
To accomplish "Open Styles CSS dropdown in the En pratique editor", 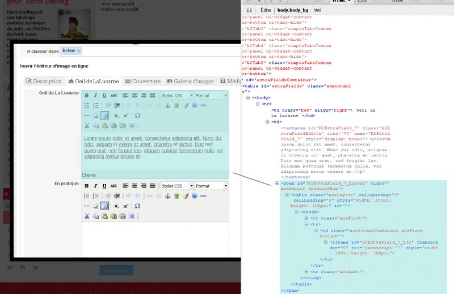I will tap(177, 186).
